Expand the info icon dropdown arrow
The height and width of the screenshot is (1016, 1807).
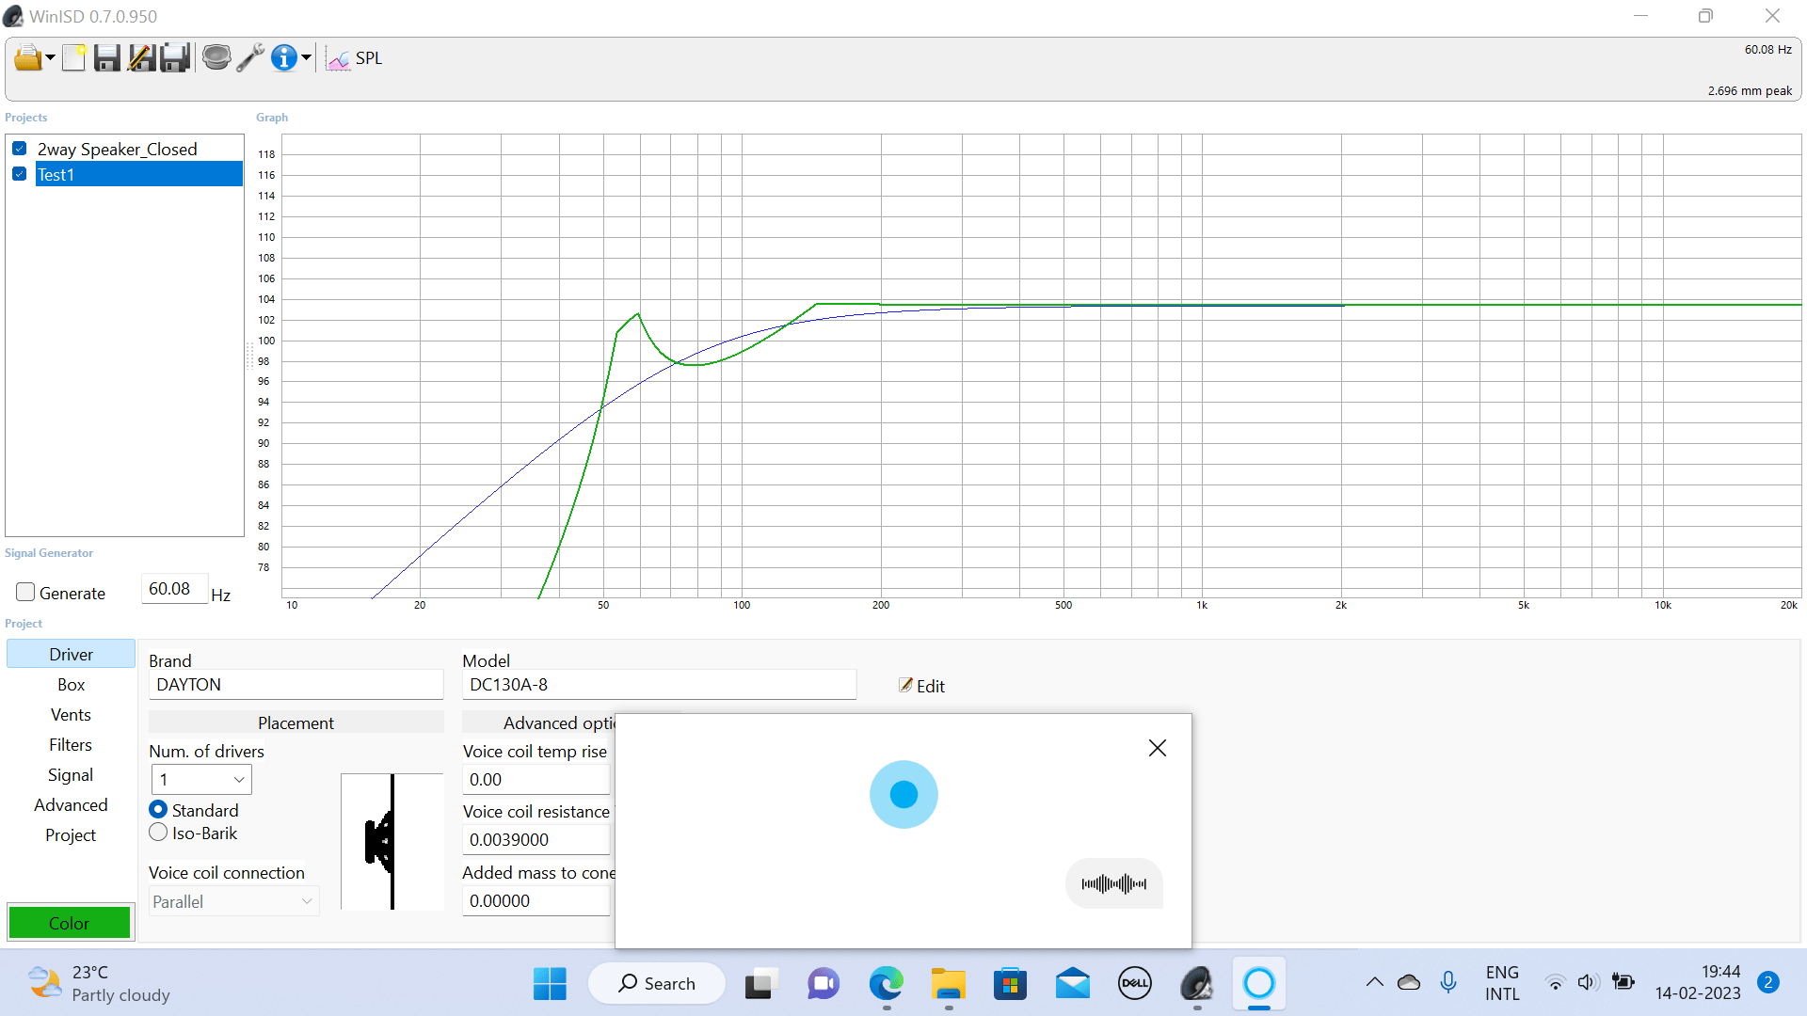click(x=306, y=58)
